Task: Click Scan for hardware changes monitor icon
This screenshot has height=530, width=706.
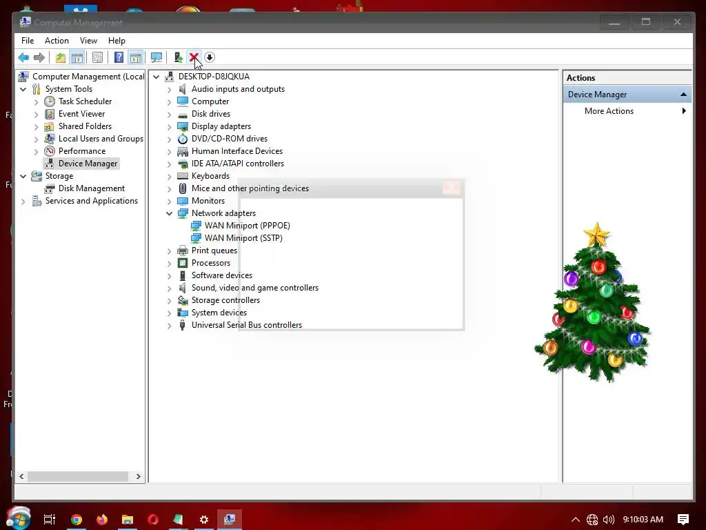Action: coord(157,57)
